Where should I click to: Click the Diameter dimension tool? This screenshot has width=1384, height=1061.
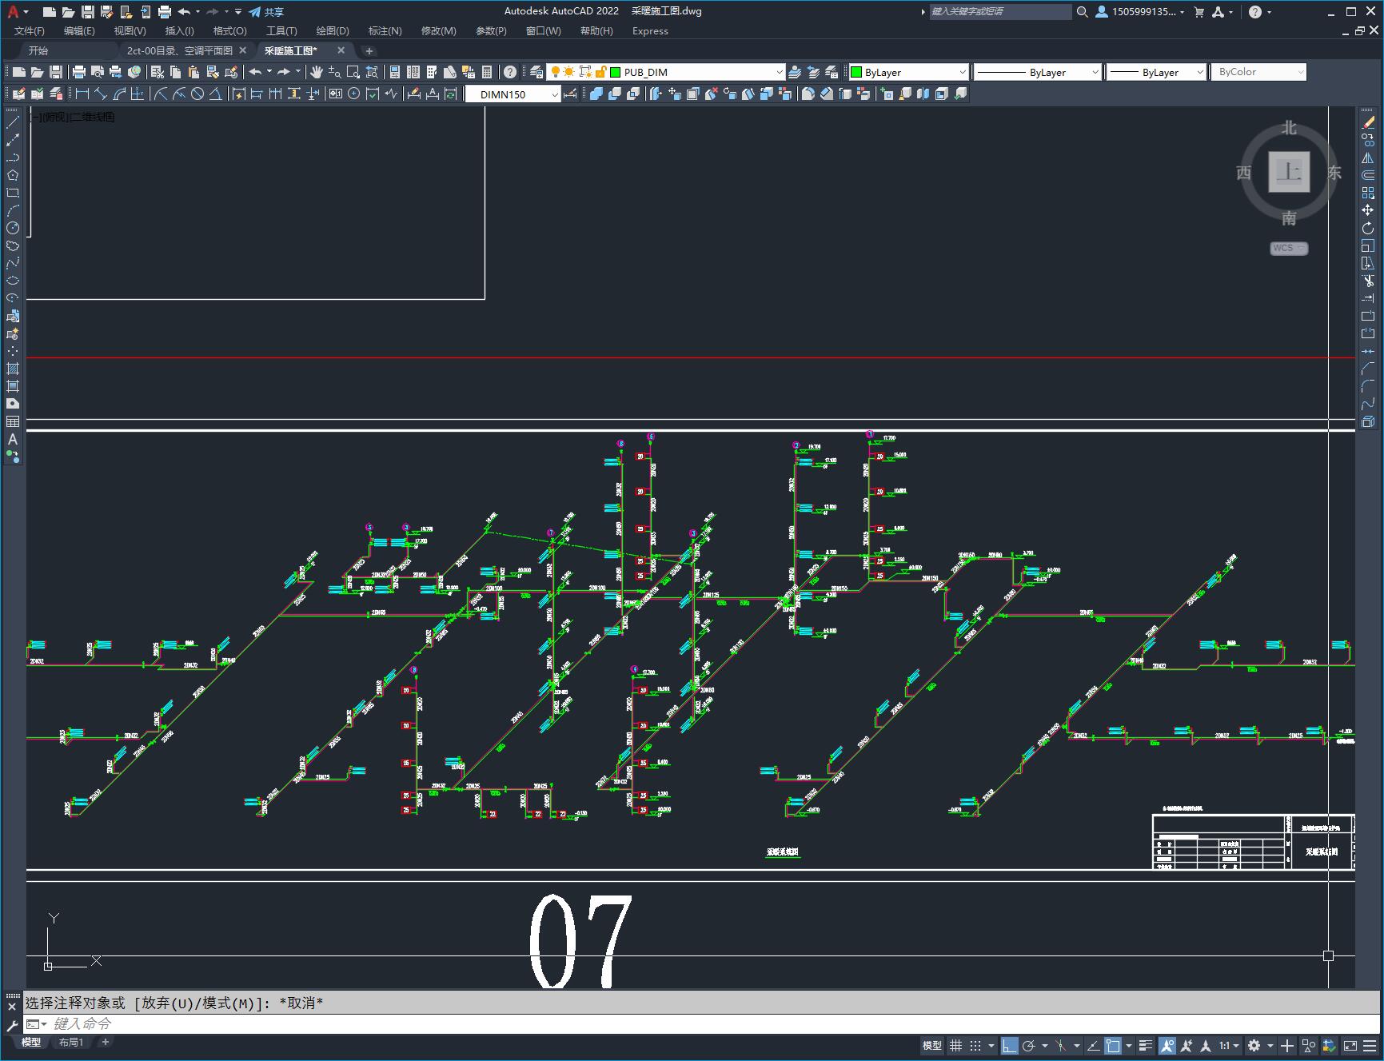pos(197,94)
